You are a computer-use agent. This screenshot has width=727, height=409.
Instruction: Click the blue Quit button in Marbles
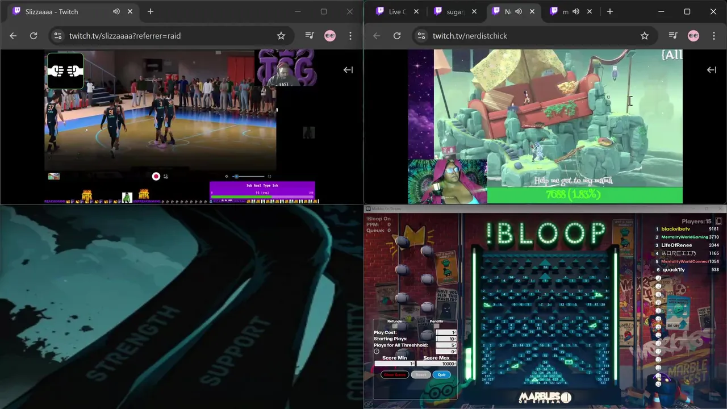[x=442, y=375]
